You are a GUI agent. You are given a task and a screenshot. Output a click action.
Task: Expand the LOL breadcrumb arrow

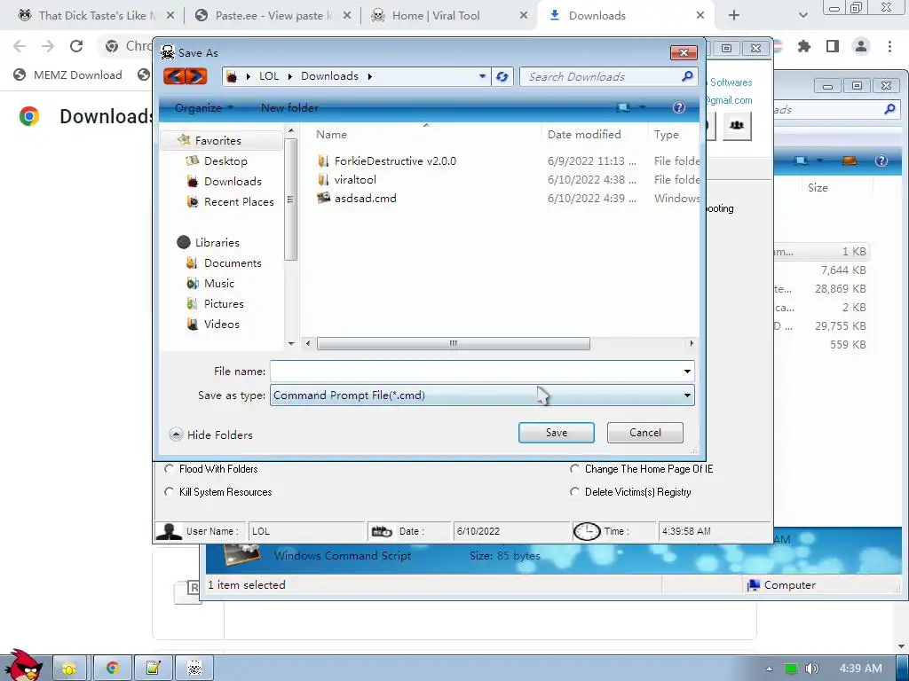[x=290, y=76]
